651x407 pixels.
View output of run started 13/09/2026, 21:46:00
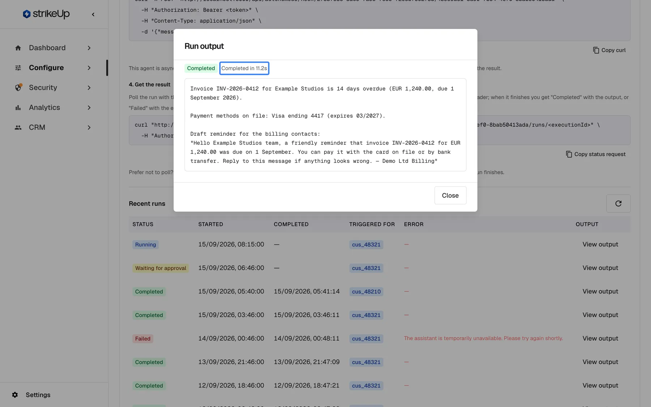tap(600, 362)
